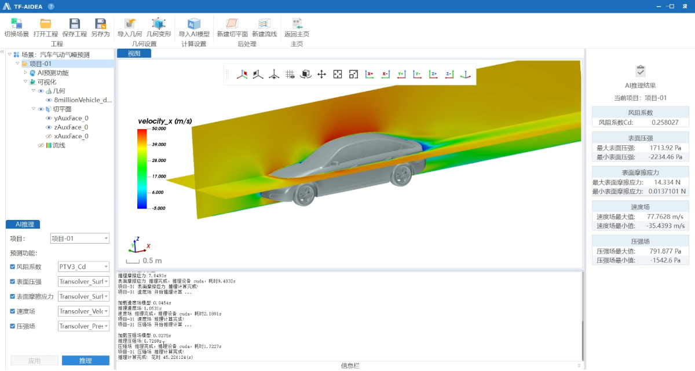
Task: Switch to the 视图 tab
Action: tap(134, 53)
